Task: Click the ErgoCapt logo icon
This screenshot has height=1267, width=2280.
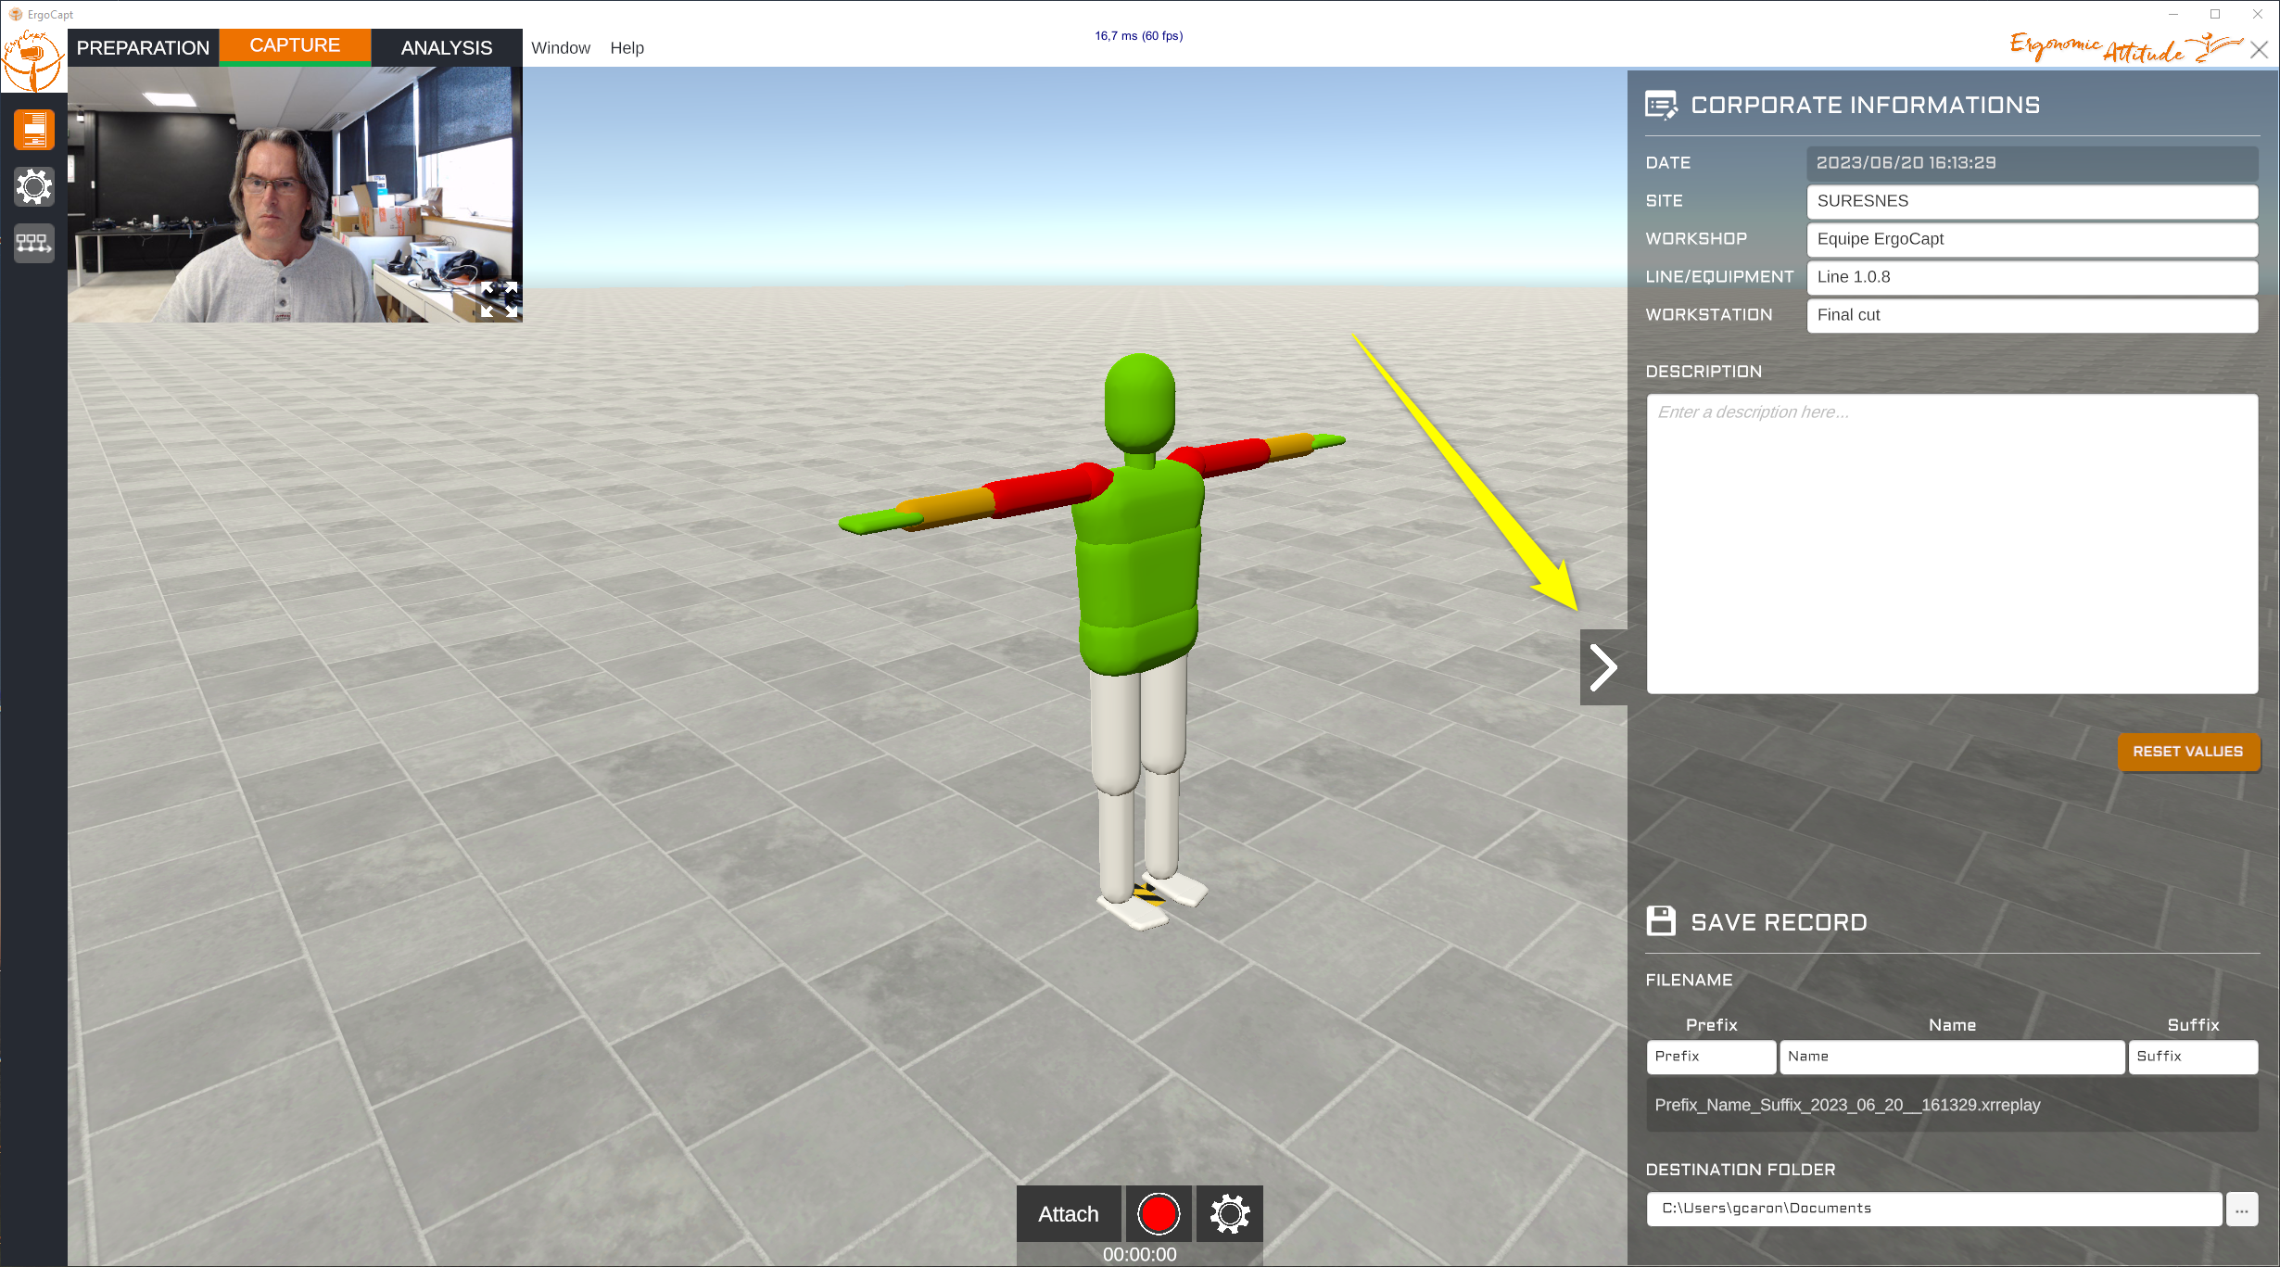Action: [x=32, y=60]
